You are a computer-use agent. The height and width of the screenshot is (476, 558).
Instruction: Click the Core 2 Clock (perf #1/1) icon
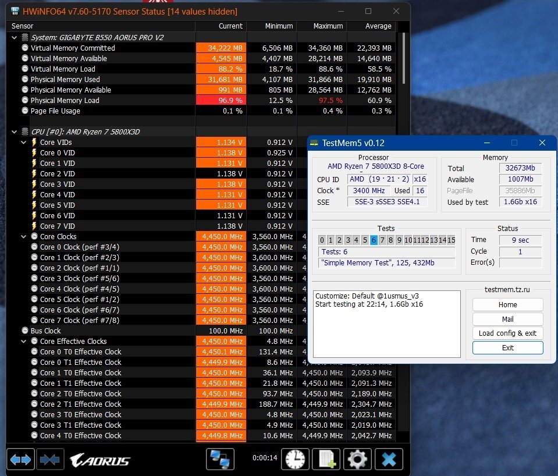[x=34, y=268]
